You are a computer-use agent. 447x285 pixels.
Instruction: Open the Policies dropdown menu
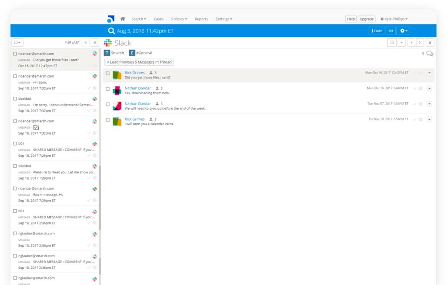coord(179,19)
